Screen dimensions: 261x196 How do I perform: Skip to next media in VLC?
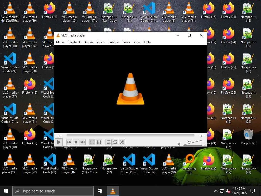[83, 142]
